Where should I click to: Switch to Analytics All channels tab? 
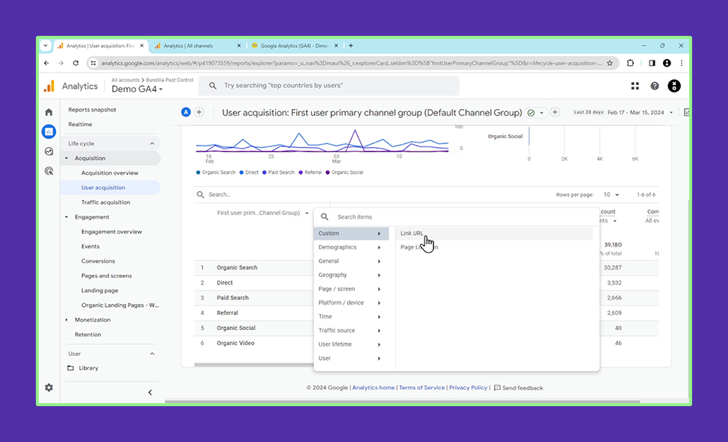pyautogui.click(x=196, y=46)
